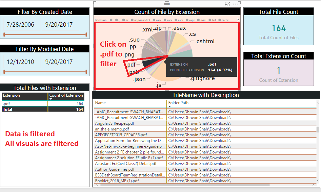The width and height of the screenshot is (321, 192).
Task: Select .cache legend entry
Action: (x=224, y=20)
